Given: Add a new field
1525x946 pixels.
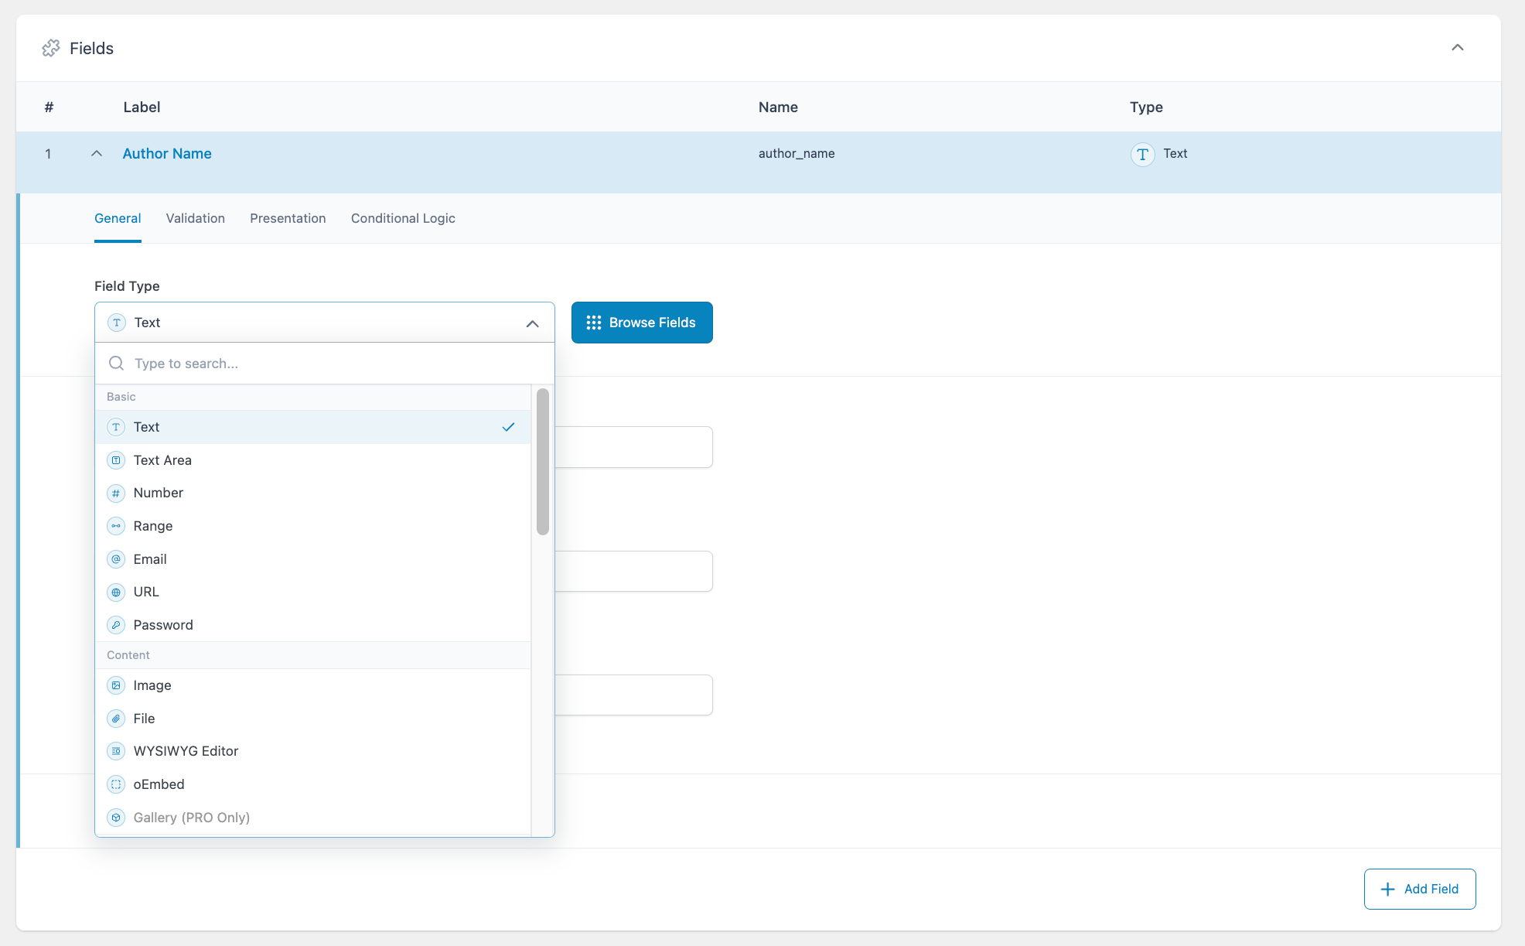Looking at the screenshot, I should click(x=1420, y=889).
